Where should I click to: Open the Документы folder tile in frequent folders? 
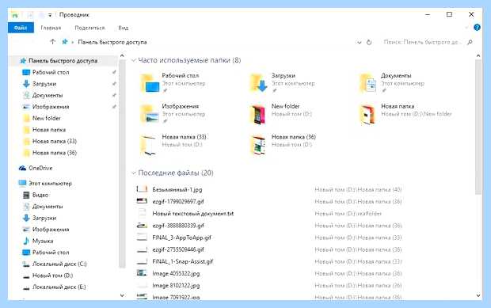[391, 83]
